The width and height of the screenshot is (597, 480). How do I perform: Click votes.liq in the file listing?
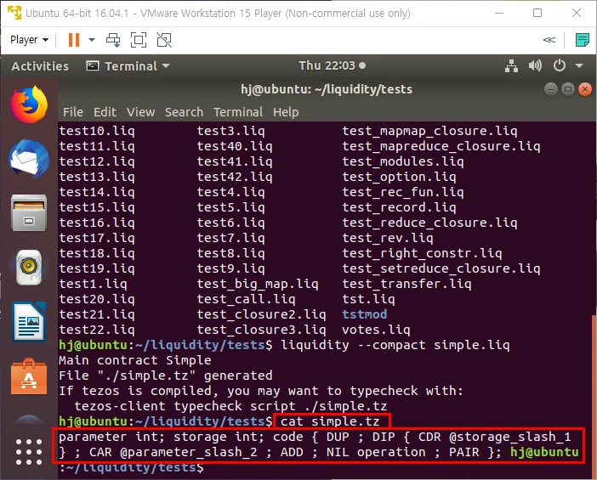tap(376, 330)
